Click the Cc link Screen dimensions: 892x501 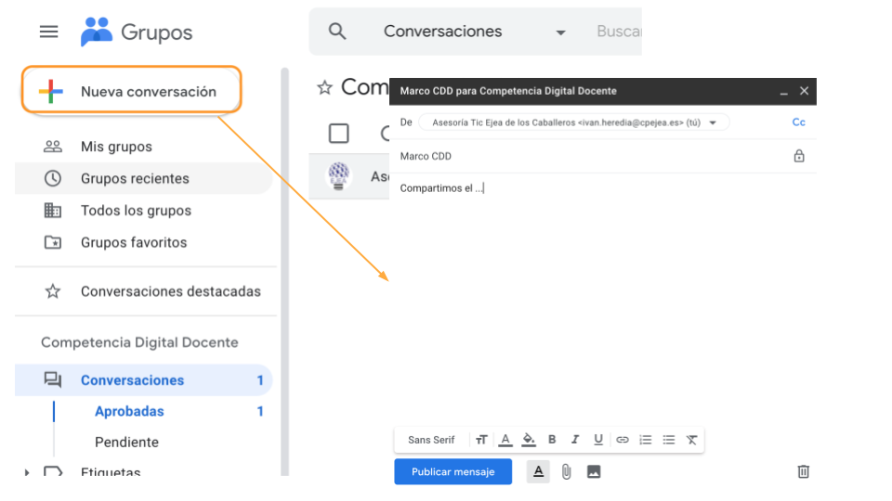[799, 122]
